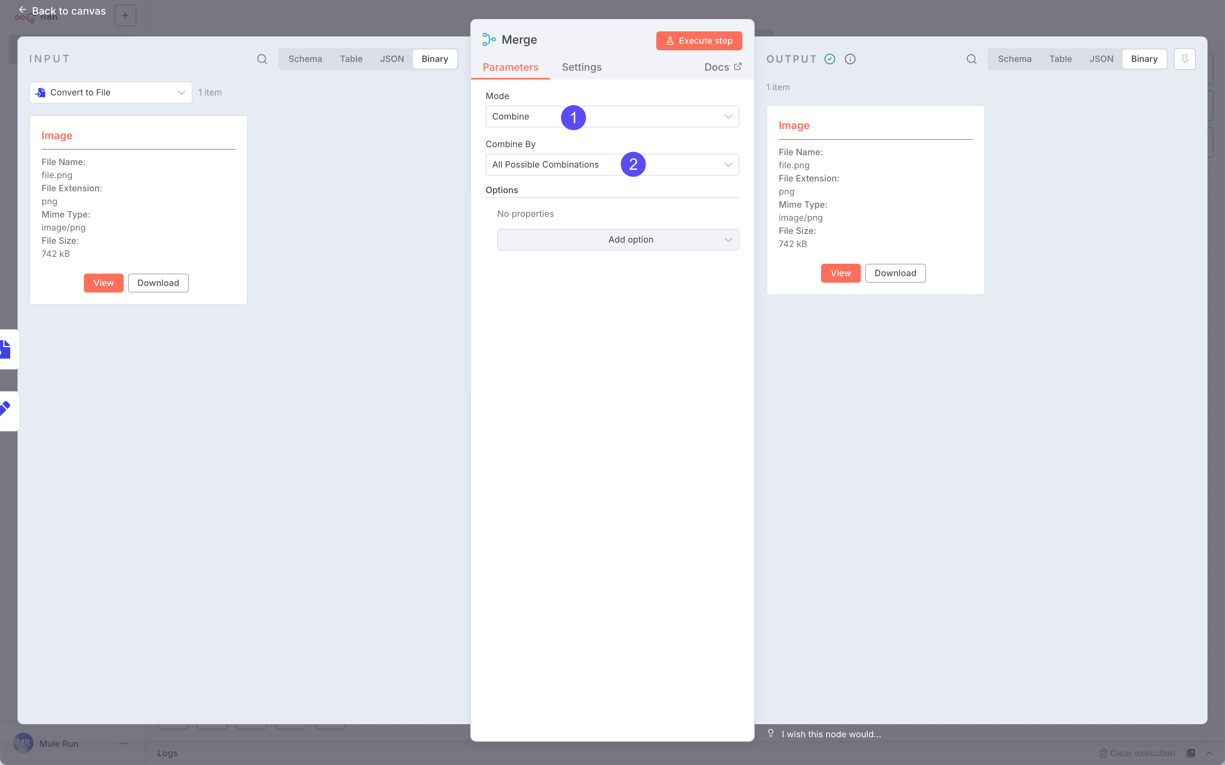This screenshot has width=1225, height=765.
Task: Click the output panel search icon
Action: [x=971, y=59]
